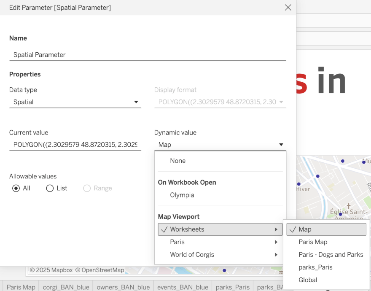Screen dimensions: 371x291
Task: Select Global from worksheet submenu
Action: [308, 280]
